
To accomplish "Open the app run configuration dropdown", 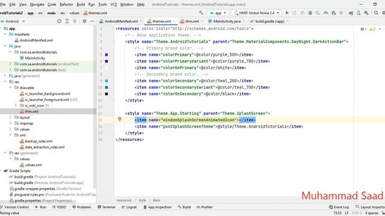I will [218, 13].
